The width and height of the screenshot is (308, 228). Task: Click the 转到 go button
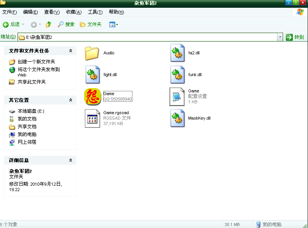tap(295, 37)
